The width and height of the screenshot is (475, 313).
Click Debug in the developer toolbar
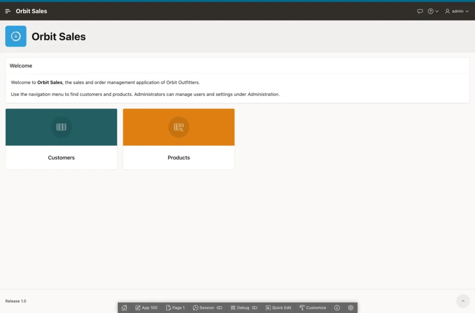(240, 307)
